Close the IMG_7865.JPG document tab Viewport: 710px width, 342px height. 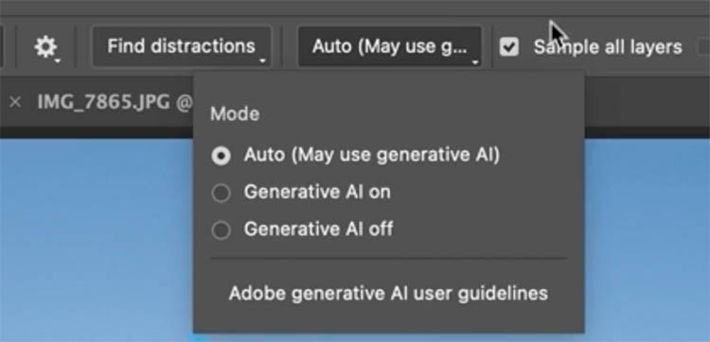point(15,103)
